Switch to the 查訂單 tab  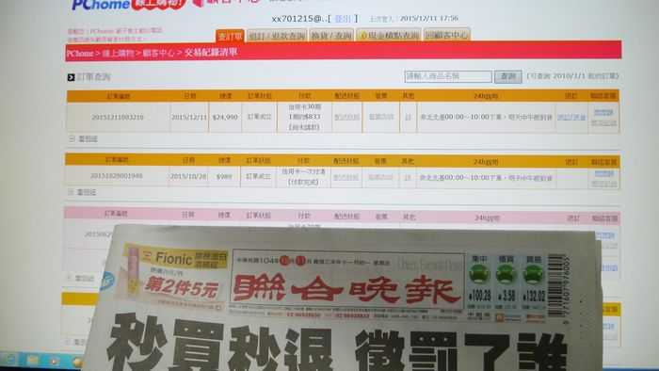click(230, 36)
